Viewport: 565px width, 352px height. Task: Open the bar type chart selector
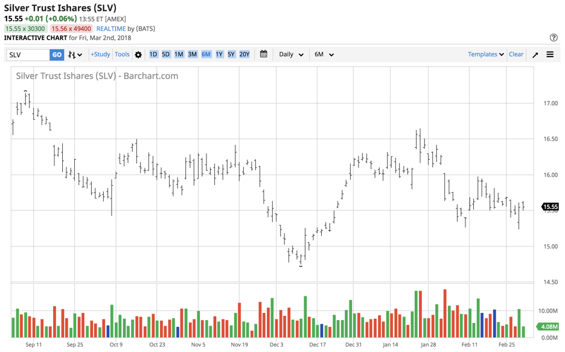[75, 55]
